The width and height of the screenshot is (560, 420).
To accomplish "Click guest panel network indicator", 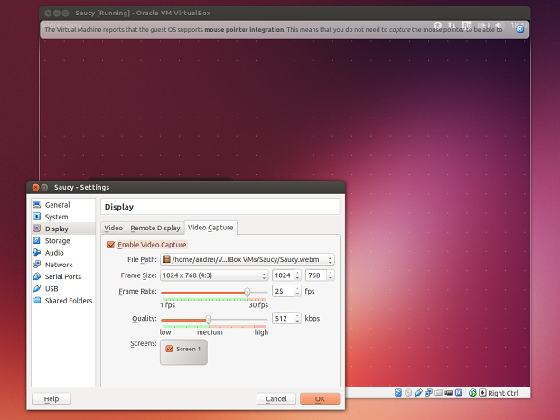I will pos(452,25).
